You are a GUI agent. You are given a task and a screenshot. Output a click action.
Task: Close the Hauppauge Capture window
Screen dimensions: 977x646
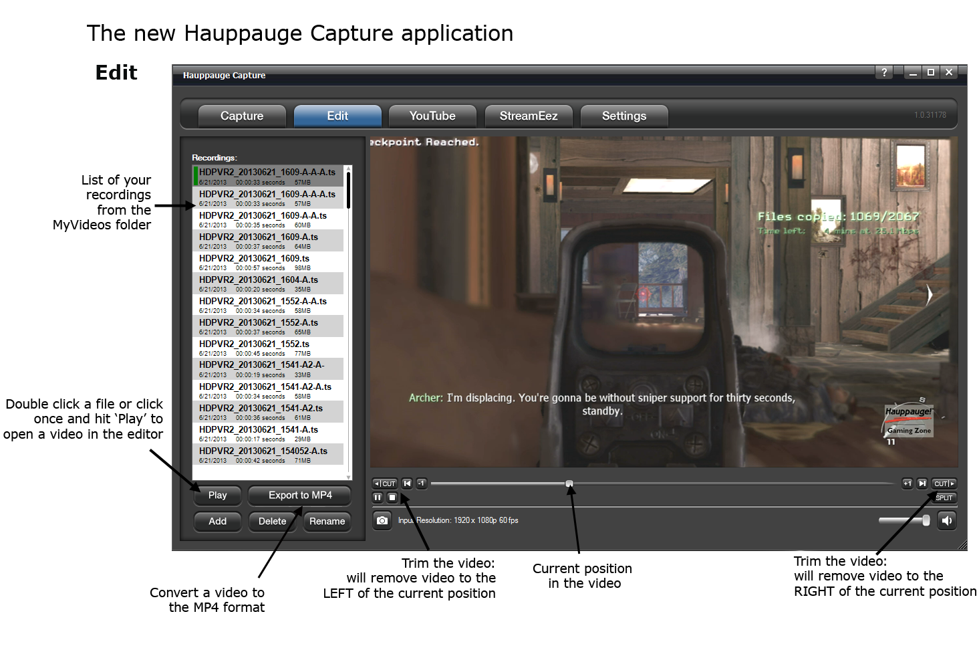(949, 72)
